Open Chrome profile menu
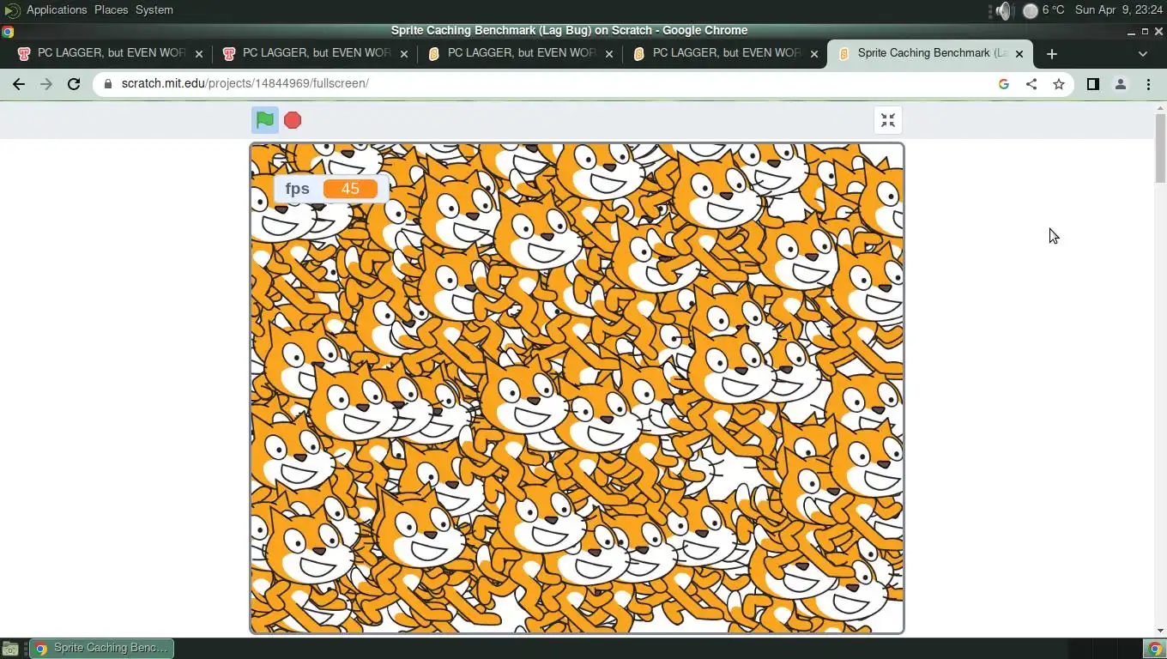 [x=1121, y=84]
